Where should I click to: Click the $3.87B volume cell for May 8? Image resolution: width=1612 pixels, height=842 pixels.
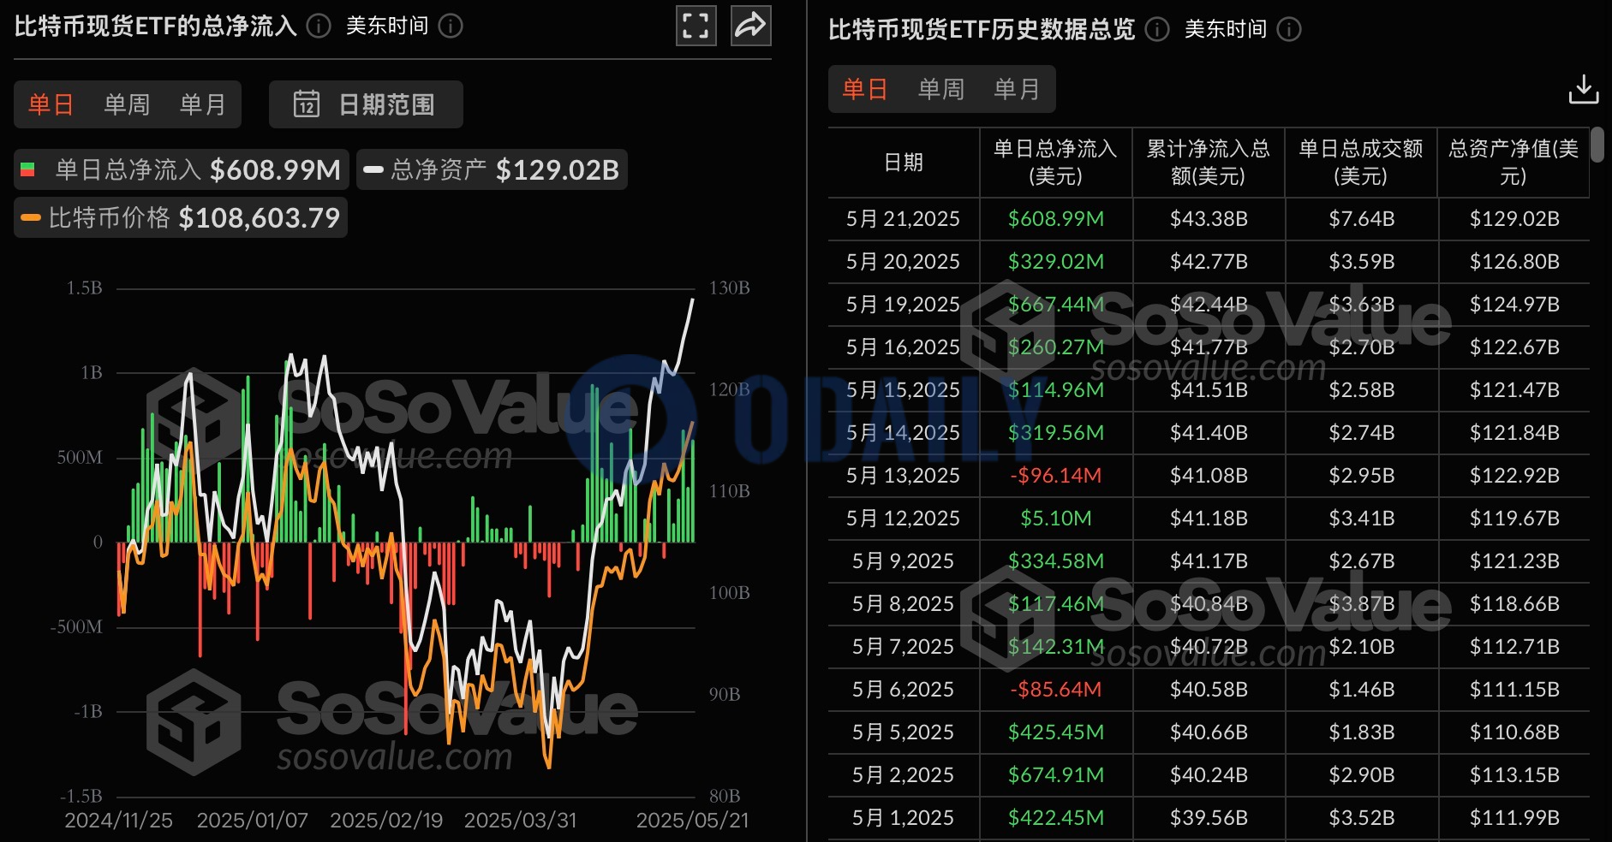(x=1362, y=604)
